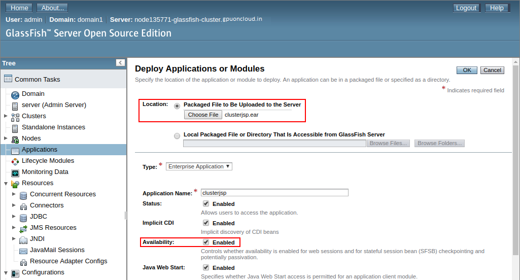Click the Nodes icon in the tree

(15, 139)
